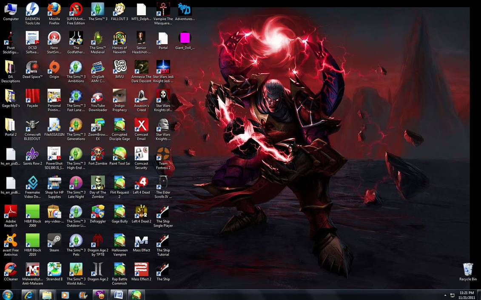The width and height of the screenshot is (481, 300).
Task: Select the Fort Zombie shortcut
Action: pos(97,156)
